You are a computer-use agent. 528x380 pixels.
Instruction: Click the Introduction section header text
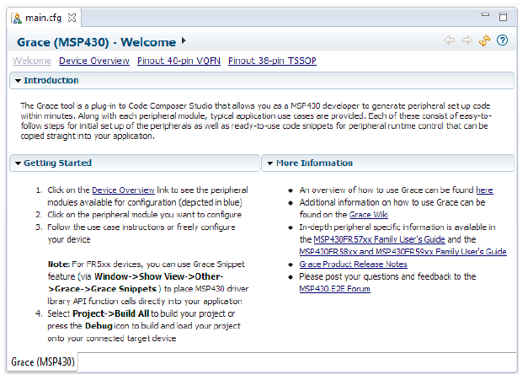(x=51, y=81)
